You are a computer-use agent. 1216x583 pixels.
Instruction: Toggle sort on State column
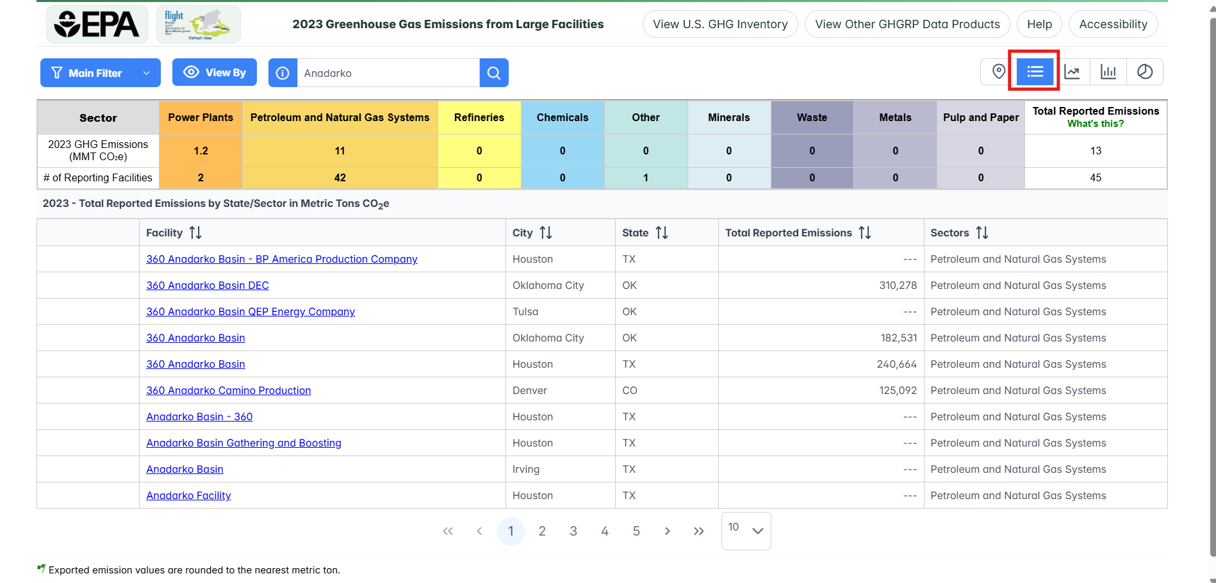[x=662, y=233]
